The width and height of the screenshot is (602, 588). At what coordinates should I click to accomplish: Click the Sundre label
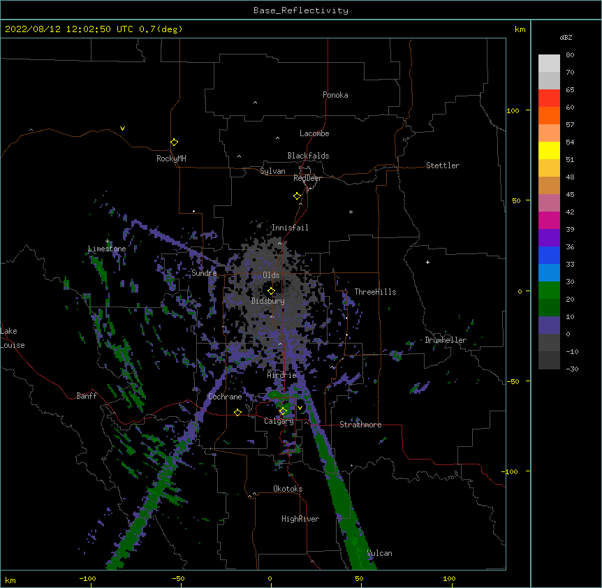tap(204, 273)
